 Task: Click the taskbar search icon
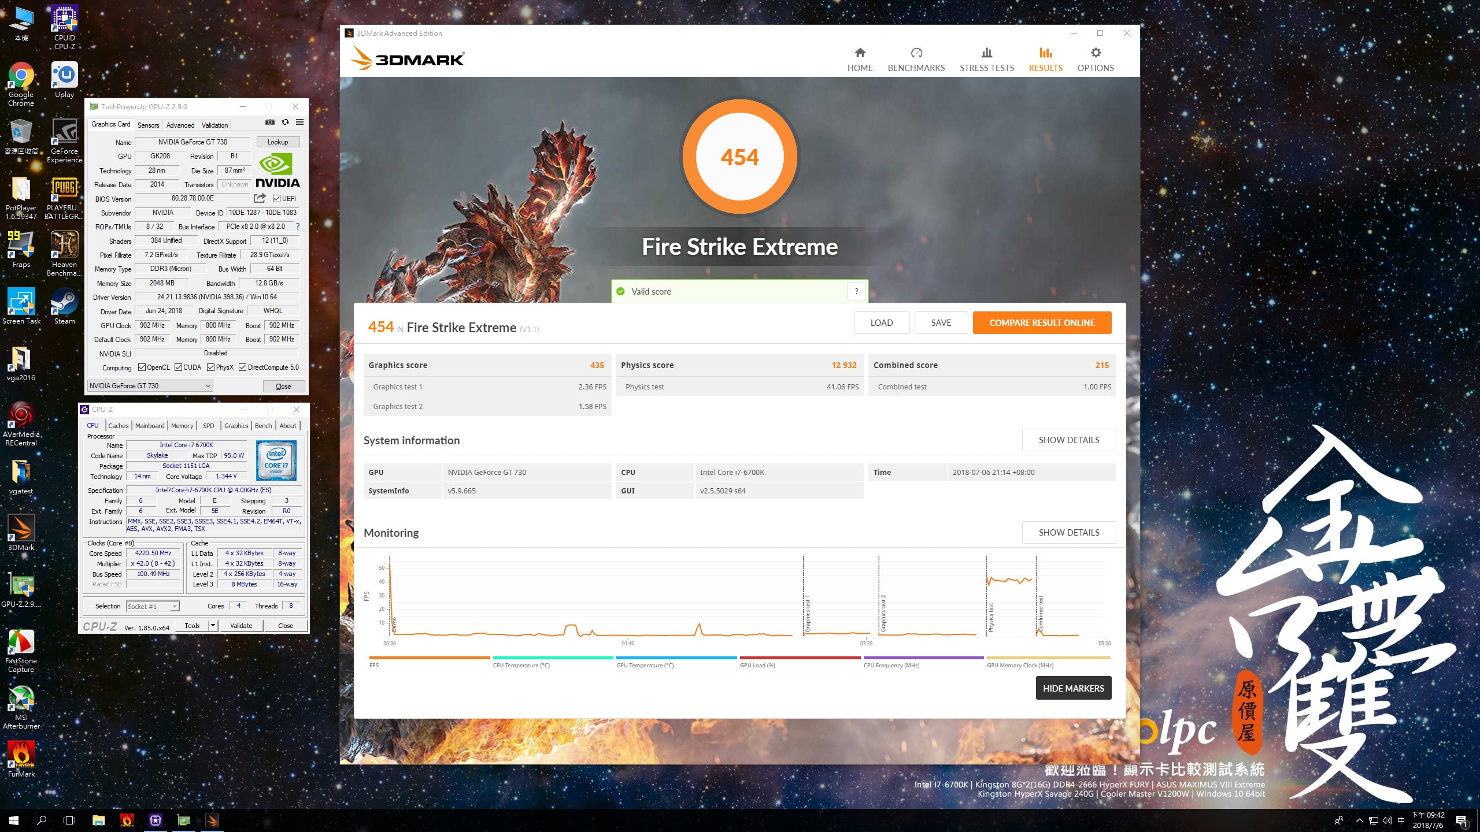pyautogui.click(x=42, y=820)
